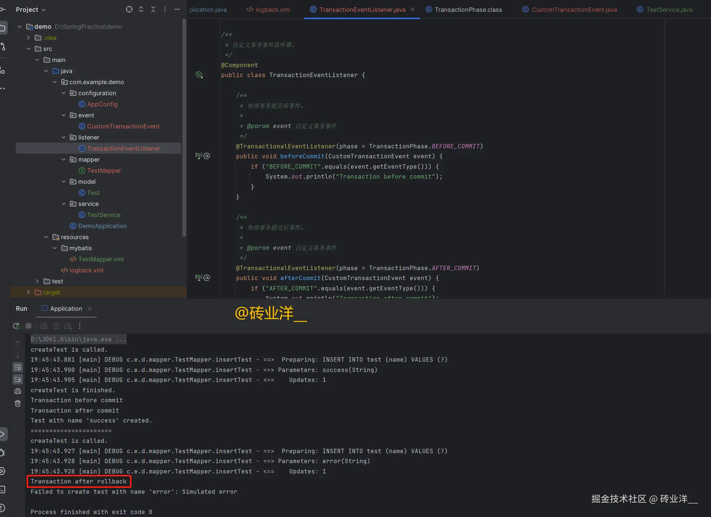Open Debug tool window icon on left stripe
Viewport: 711px width, 517px height.
(3, 453)
